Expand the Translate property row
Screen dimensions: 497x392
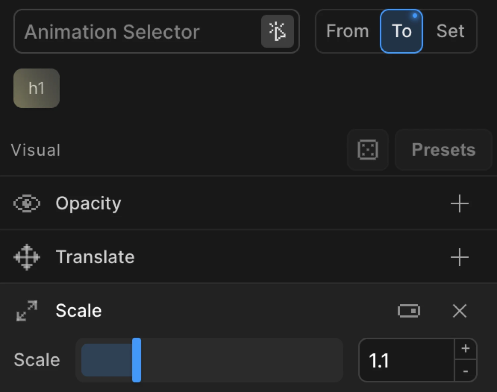click(x=95, y=257)
